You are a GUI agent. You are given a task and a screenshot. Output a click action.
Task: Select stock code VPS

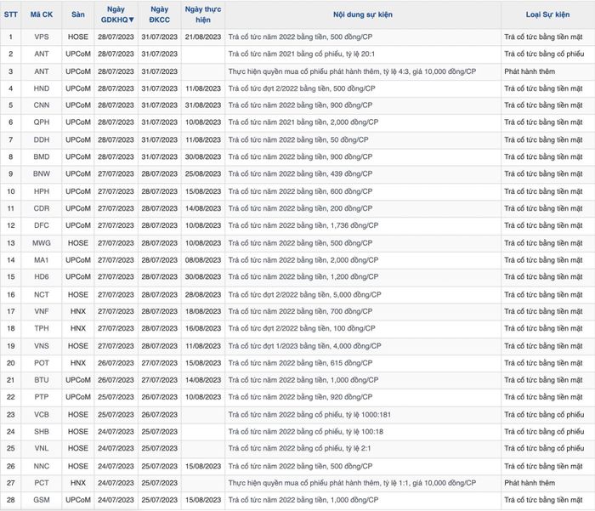[42, 37]
